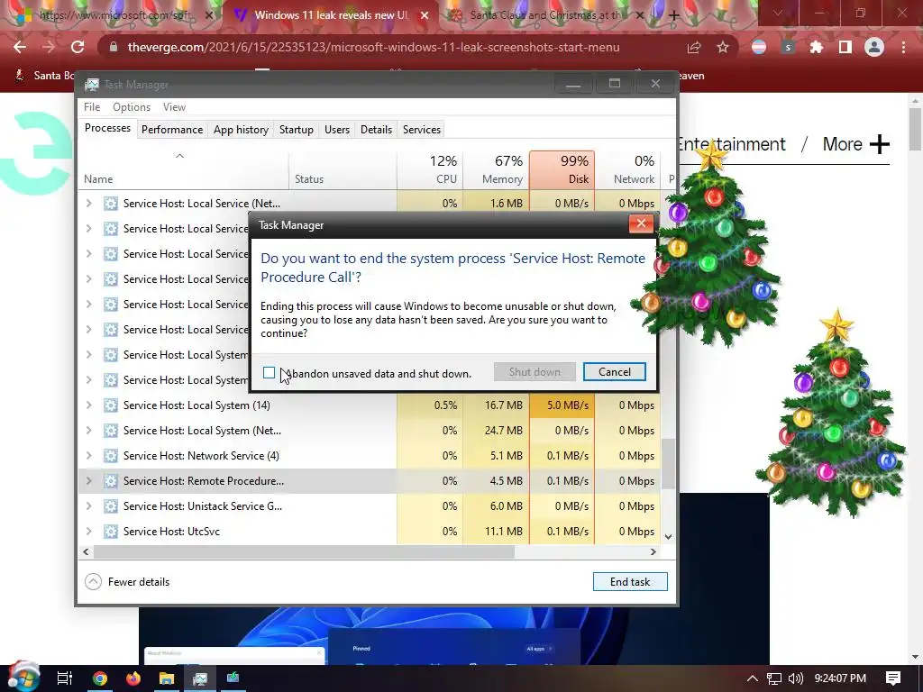Open Chrome's three-dot menu
This screenshot has width=923, height=692.
click(x=903, y=47)
